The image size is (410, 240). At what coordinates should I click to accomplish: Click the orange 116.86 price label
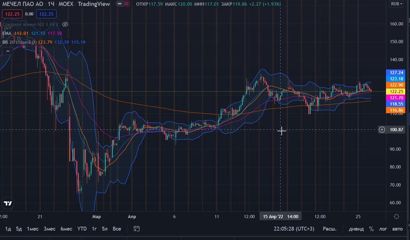tap(395, 110)
